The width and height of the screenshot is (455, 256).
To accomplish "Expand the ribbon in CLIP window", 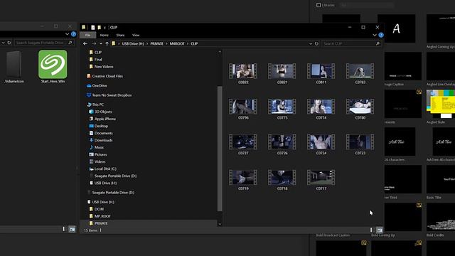I will [375, 35].
